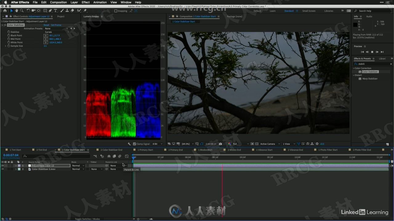The image size is (394, 221).
Task: Uncheck the Clamp Signal checkbox
Action: [x=134, y=144]
